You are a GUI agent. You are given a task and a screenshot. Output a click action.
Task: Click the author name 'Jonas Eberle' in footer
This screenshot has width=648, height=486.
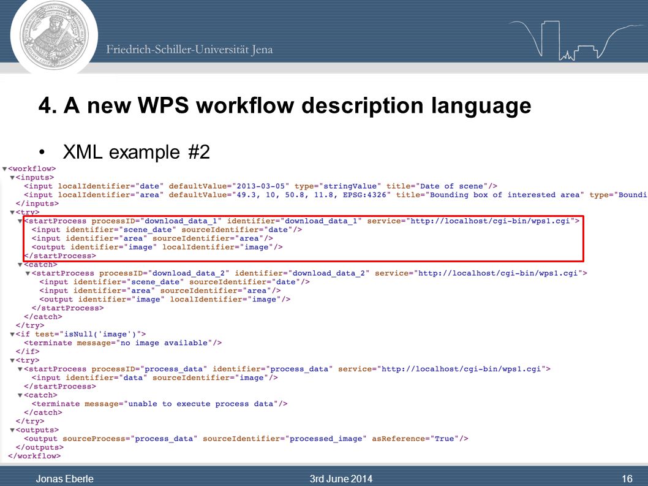(x=64, y=479)
